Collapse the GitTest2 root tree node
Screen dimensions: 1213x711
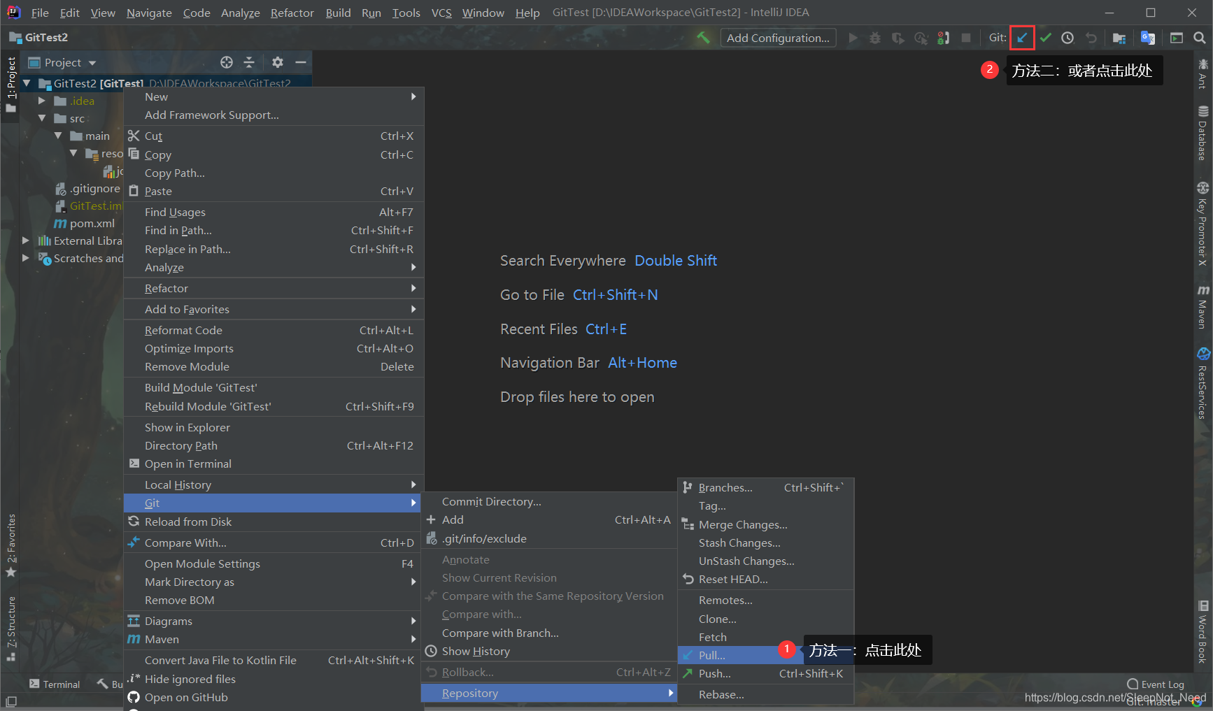point(27,83)
